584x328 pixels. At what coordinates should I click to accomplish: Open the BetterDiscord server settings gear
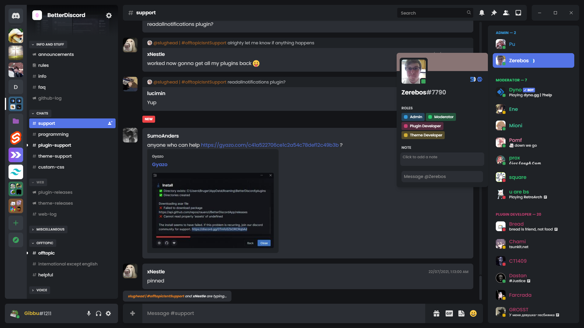[109, 15]
